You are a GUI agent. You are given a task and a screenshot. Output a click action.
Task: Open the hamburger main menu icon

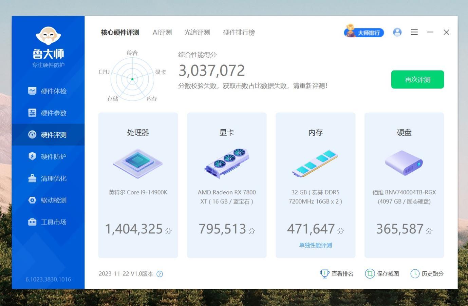tap(414, 32)
